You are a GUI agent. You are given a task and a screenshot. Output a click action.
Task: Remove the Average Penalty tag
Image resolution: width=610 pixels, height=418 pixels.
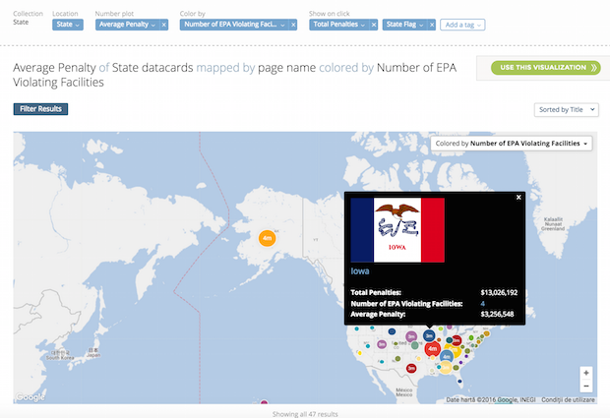point(163,24)
